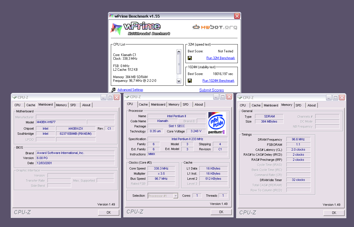Click the Best Score 18016,197 sec text
354x227 pixels.
point(223,74)
